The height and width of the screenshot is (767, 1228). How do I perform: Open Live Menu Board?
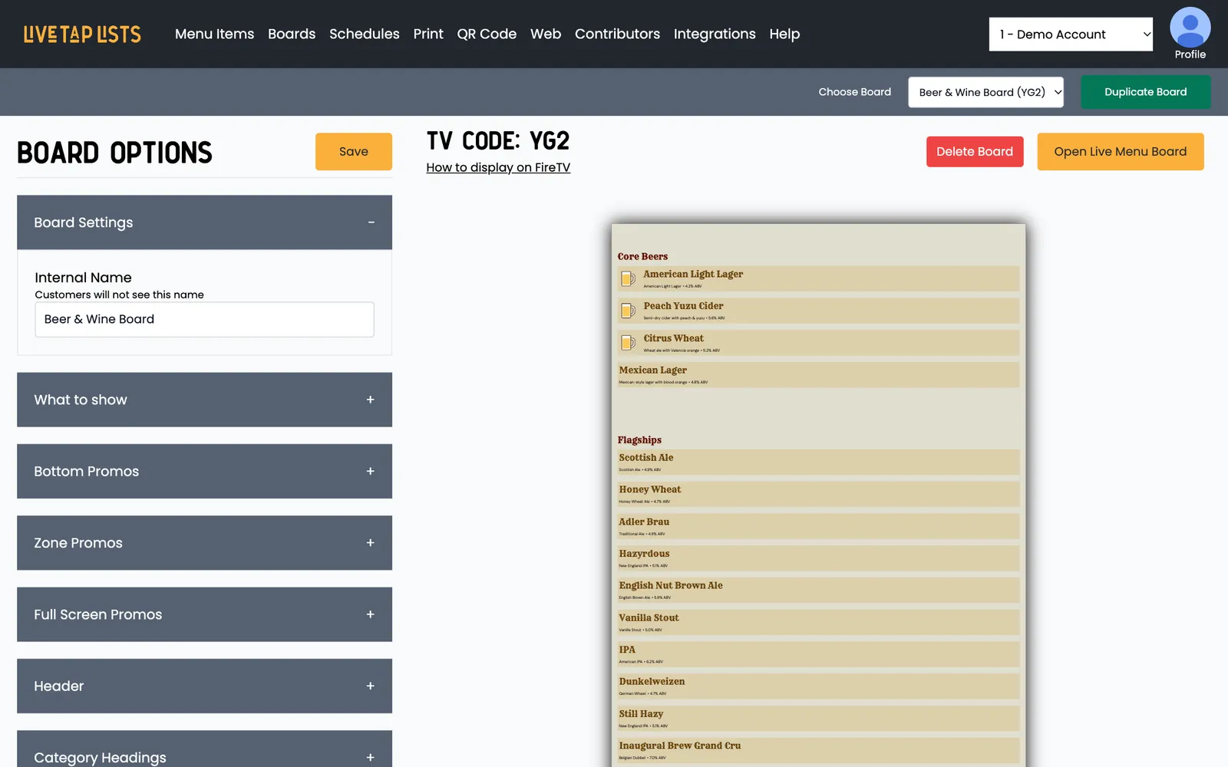(1120, 152)
